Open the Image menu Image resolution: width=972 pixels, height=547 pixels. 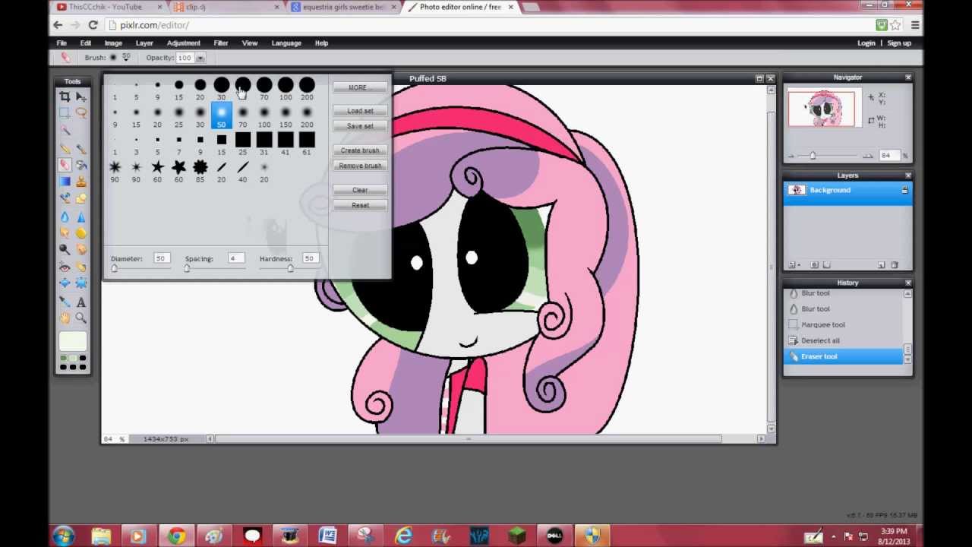[x=113, y=43]
